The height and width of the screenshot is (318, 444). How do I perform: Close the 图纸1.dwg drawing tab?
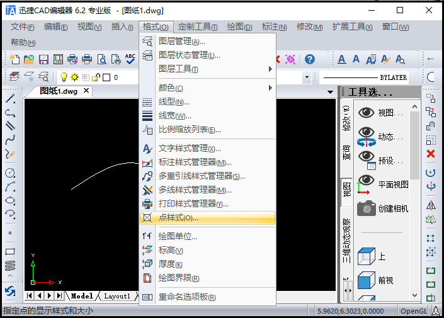86,91
